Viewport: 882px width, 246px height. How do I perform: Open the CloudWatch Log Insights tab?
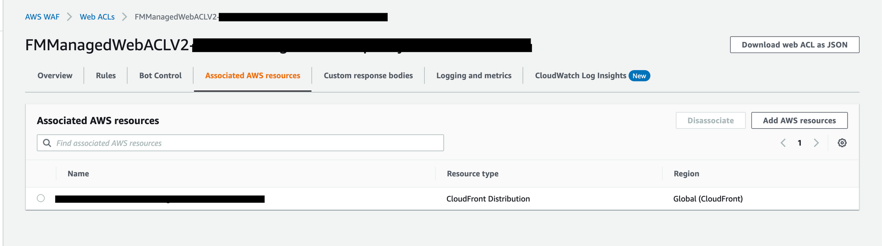click(580, 75)
